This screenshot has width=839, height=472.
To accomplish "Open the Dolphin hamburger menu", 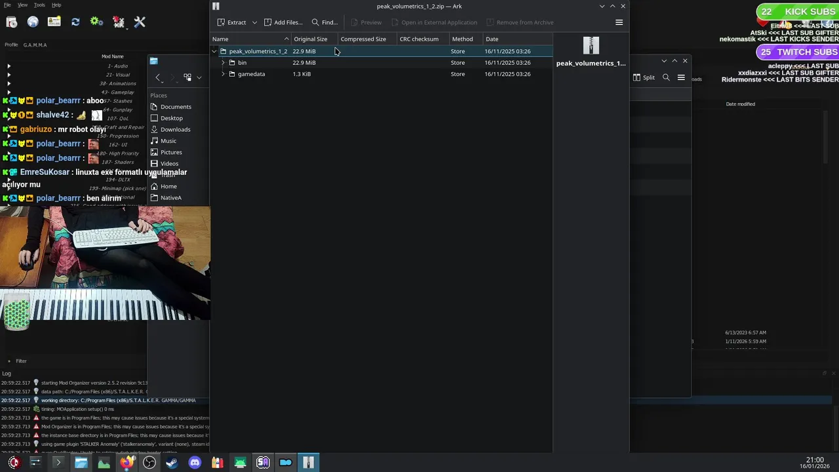I will click(x=681, y=77).
